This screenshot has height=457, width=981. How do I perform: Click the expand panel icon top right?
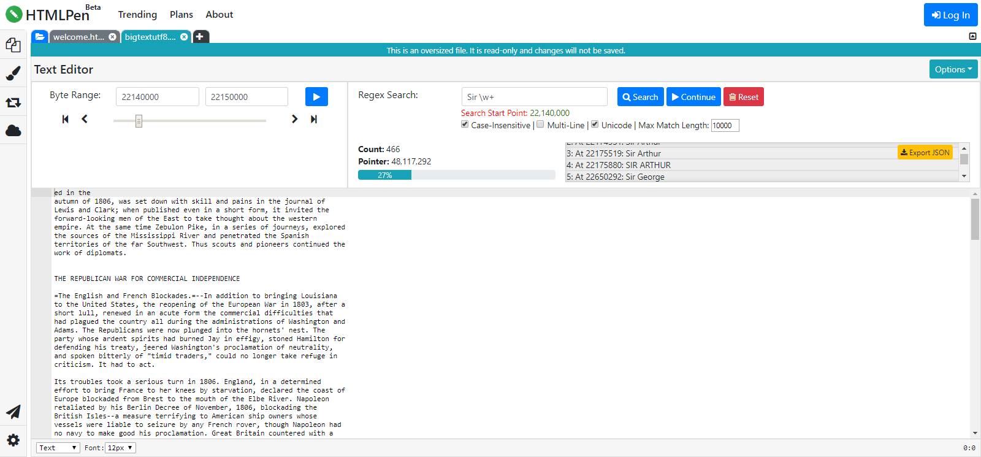tap(972, 36)
